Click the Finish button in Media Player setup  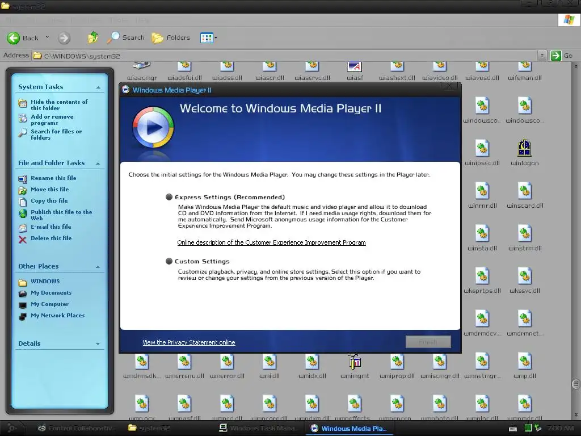point(428,342)
